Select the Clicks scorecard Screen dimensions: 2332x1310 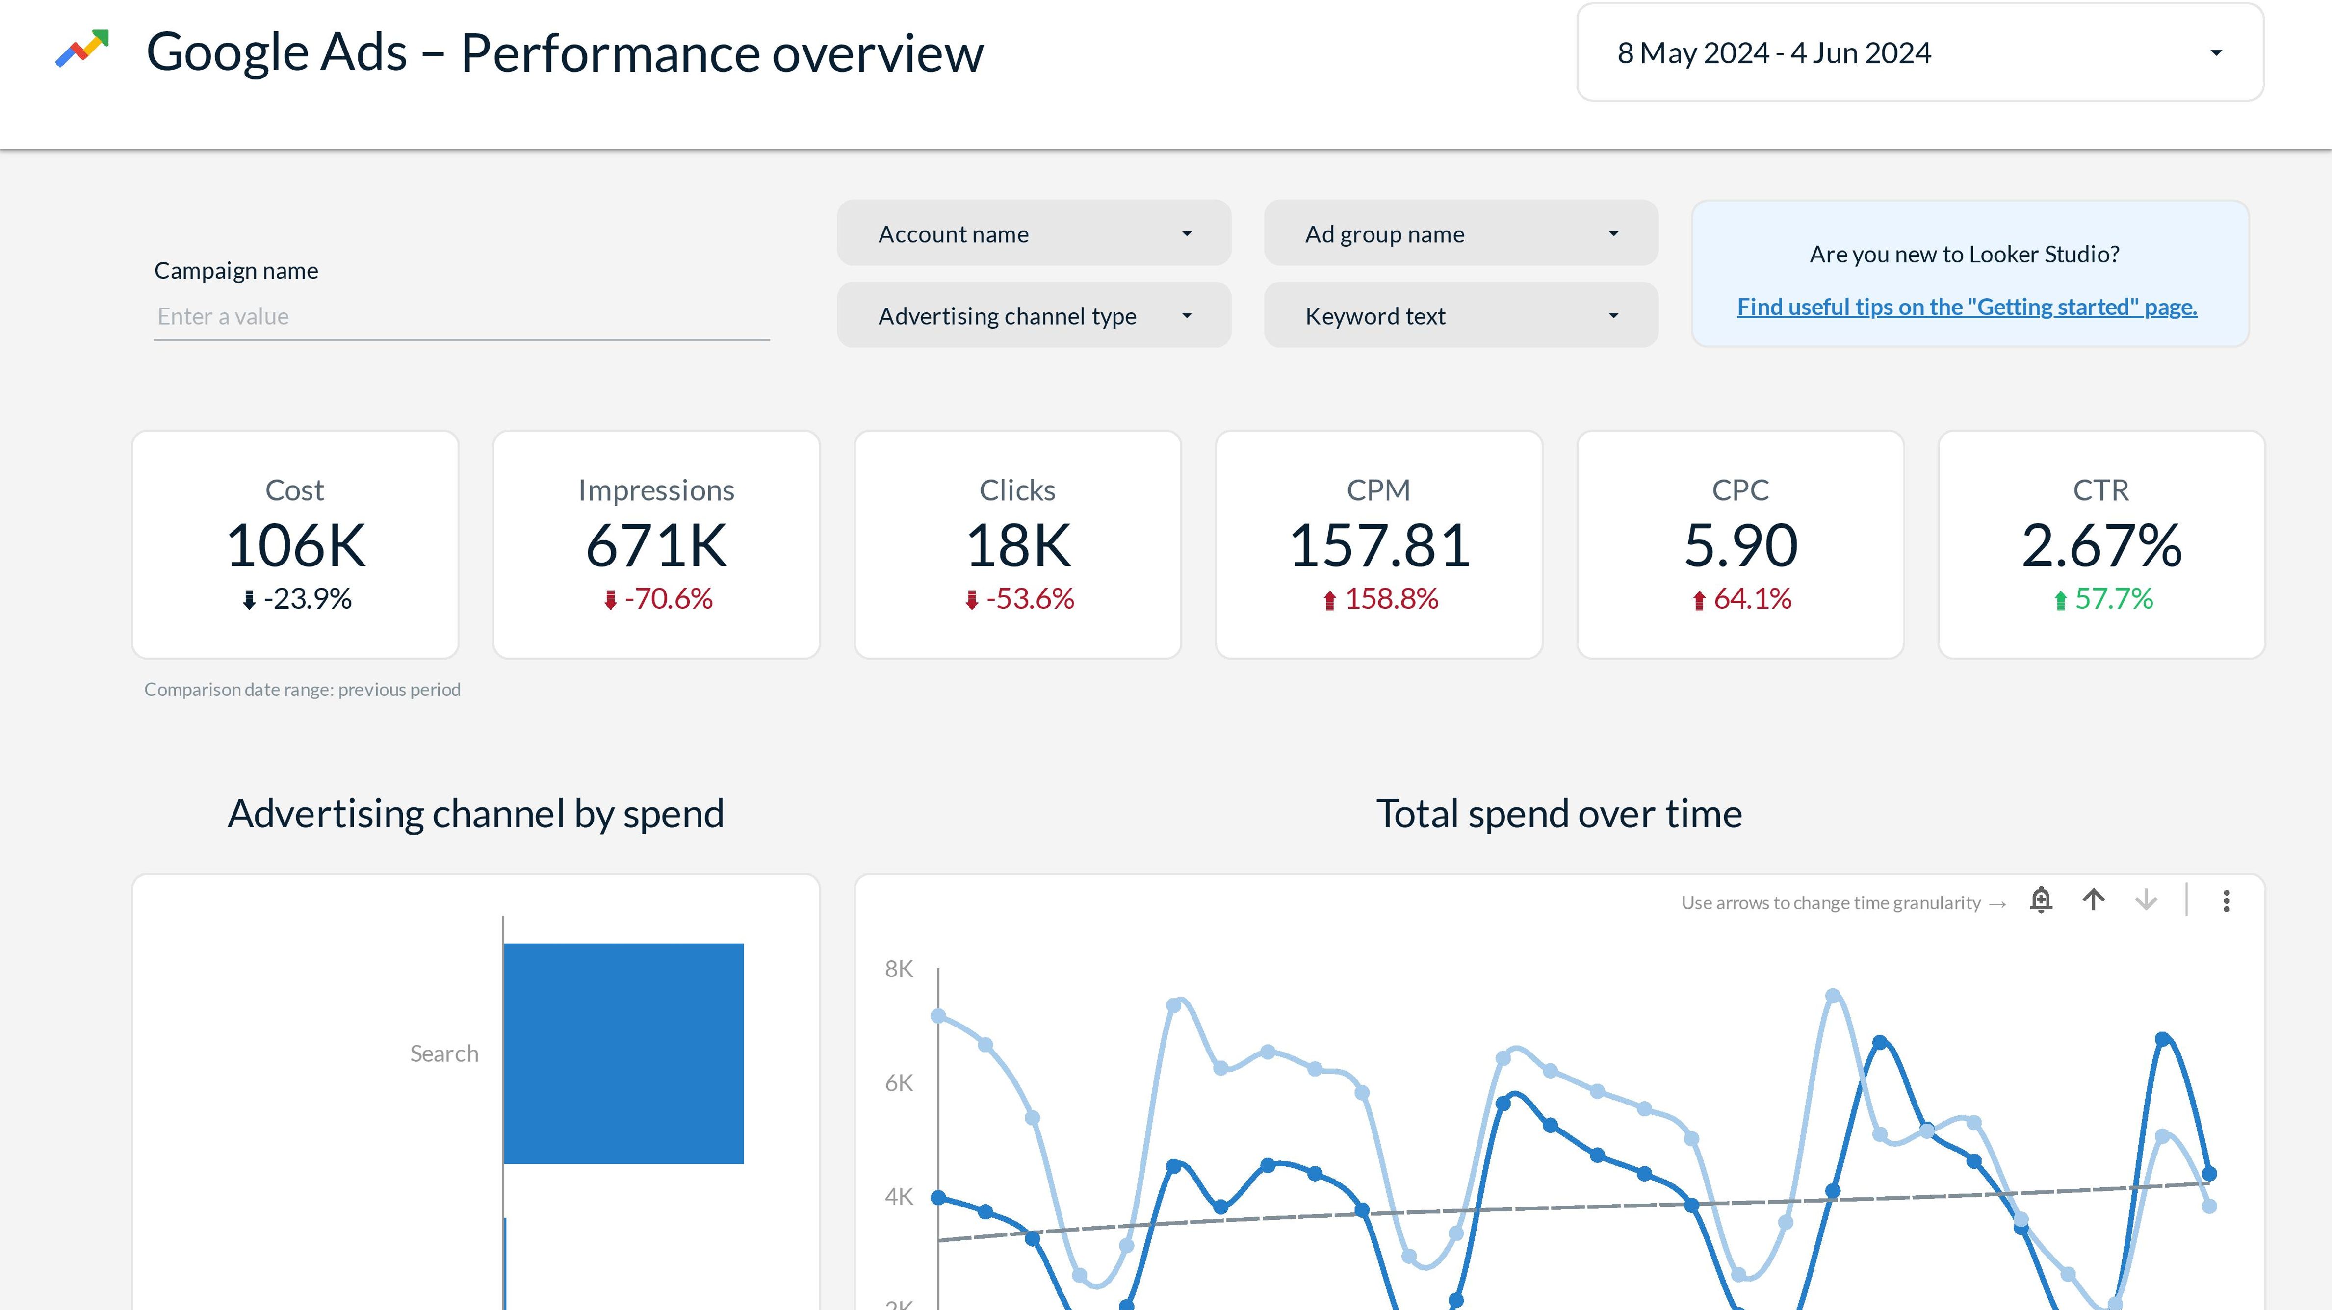tap(1017, 545)
